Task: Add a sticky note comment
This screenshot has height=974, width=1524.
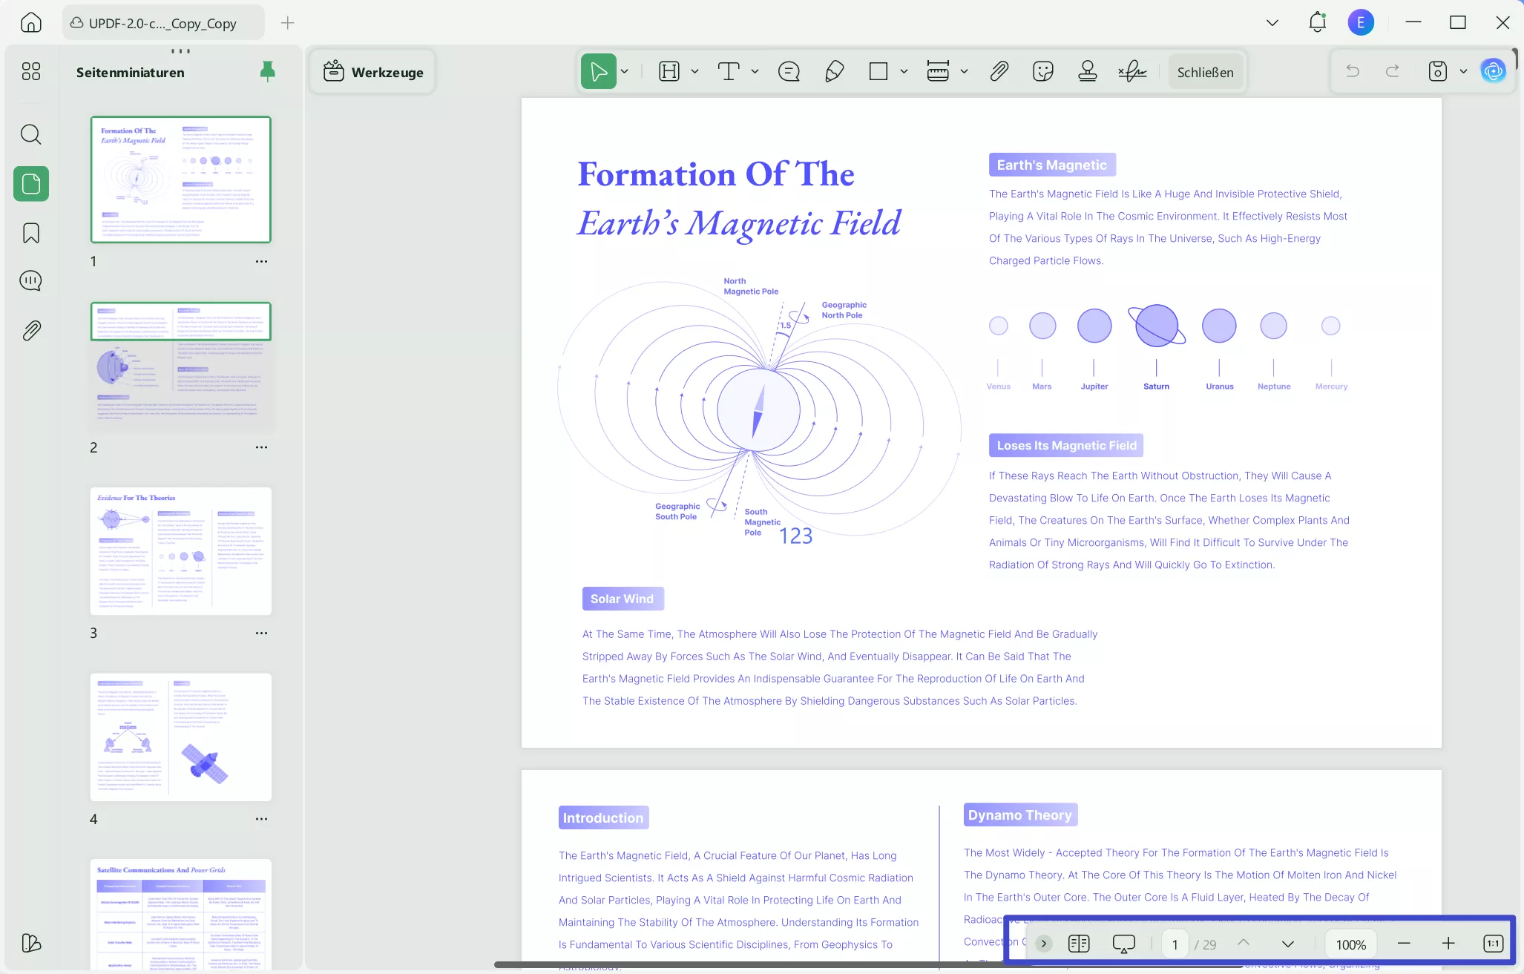Action: click(789, 71)
